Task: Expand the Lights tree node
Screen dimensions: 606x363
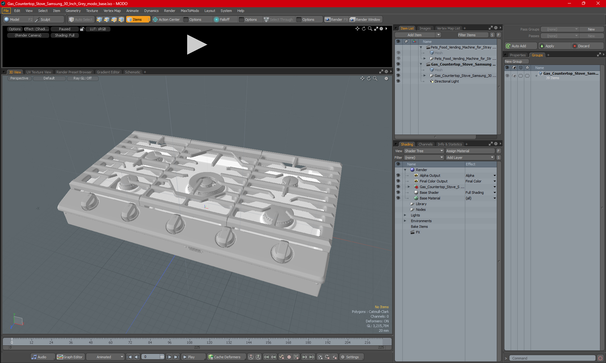Action: pyautogui.click(x=405, y=215)
